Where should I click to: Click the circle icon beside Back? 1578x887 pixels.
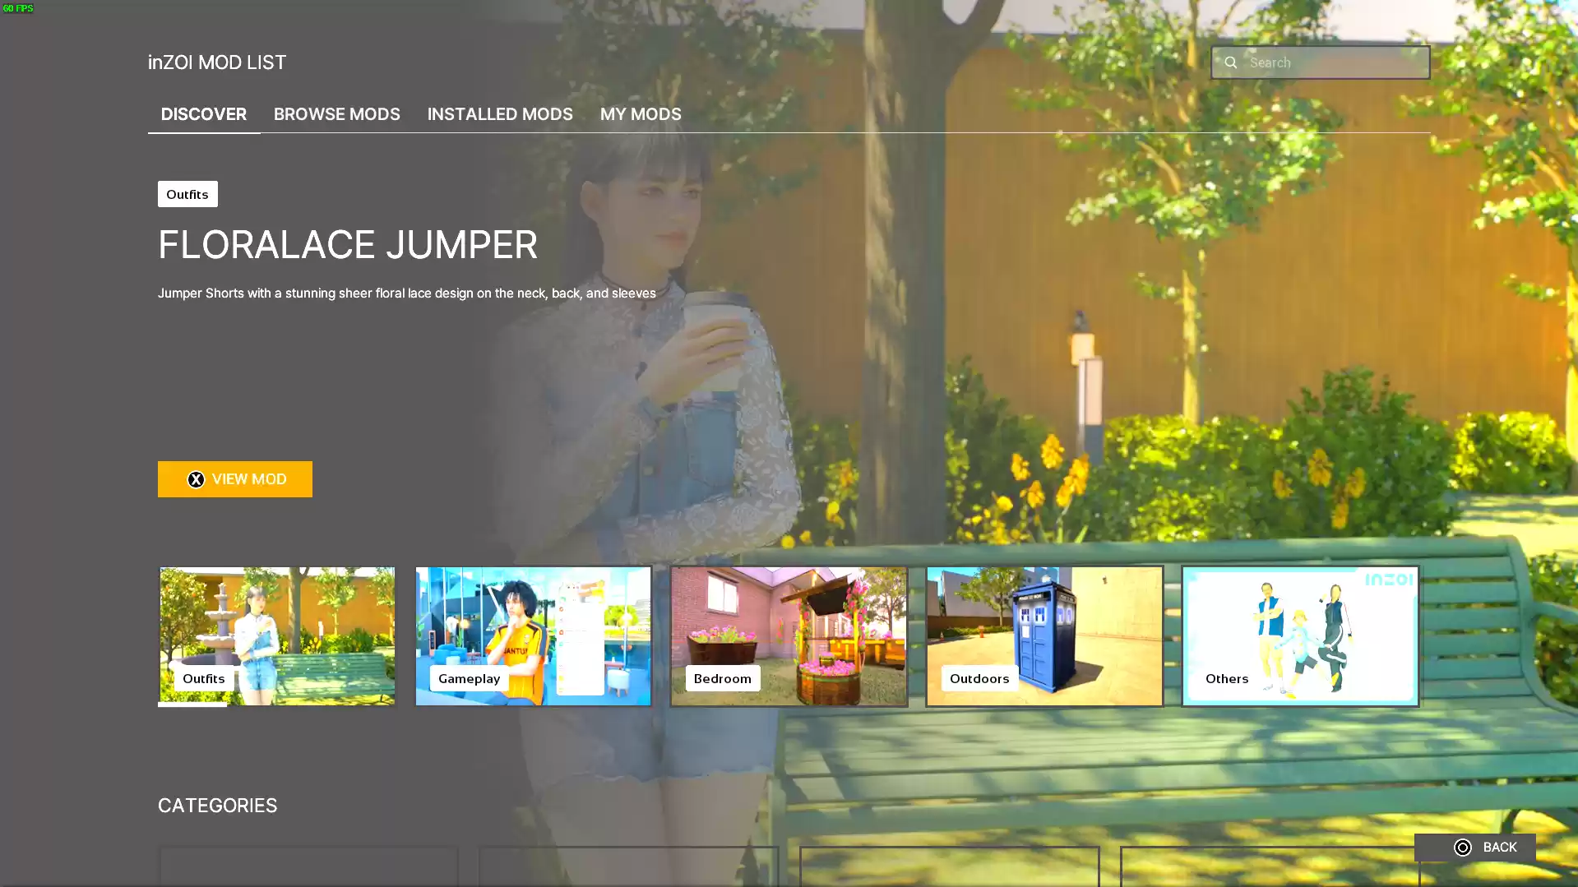1462,848
